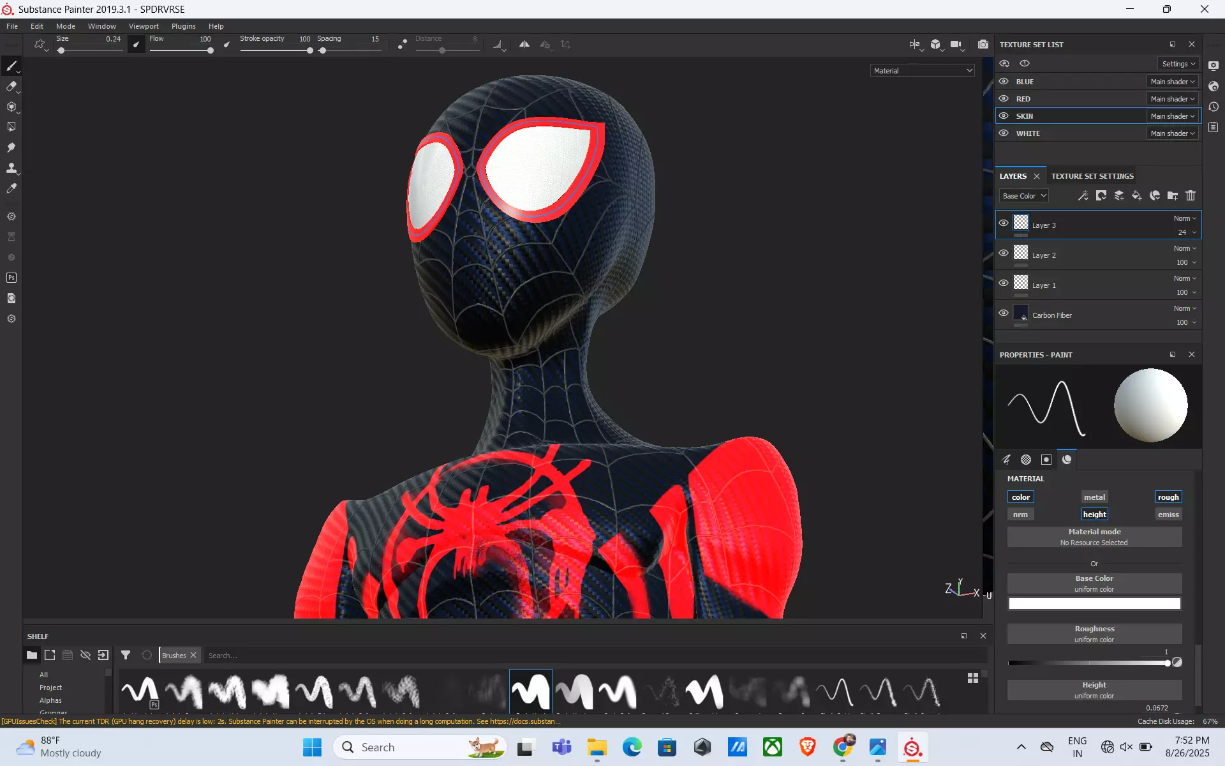
Task: Close the Brushes shelf tab
Action: (193, 656)
